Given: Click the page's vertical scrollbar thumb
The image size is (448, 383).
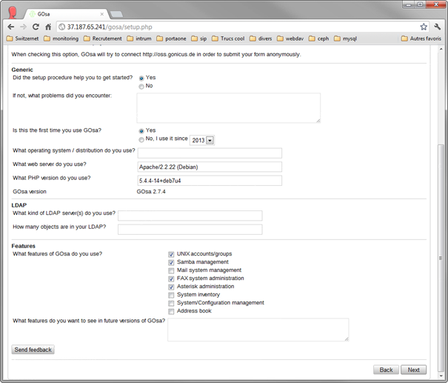Looking at the screenshot, I should click(441, 258).
